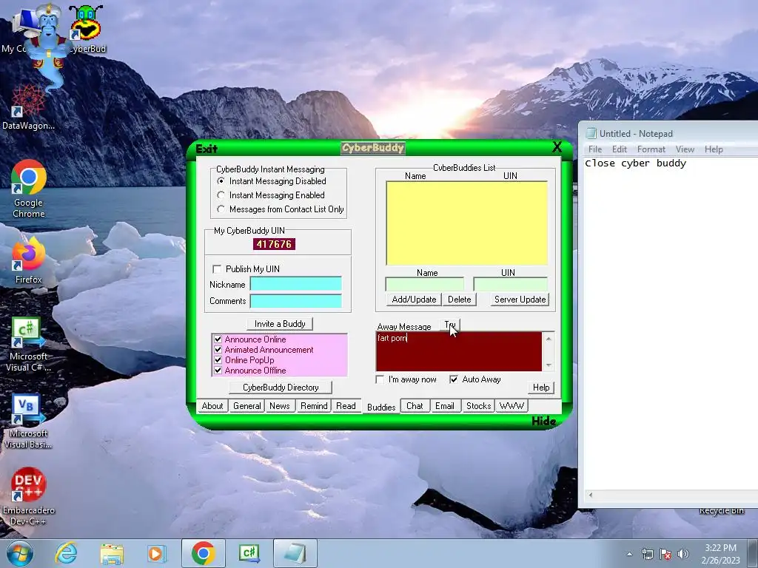
Task: Click Exit in CyberBuddy title bar
Action: [x=207, y=149]
